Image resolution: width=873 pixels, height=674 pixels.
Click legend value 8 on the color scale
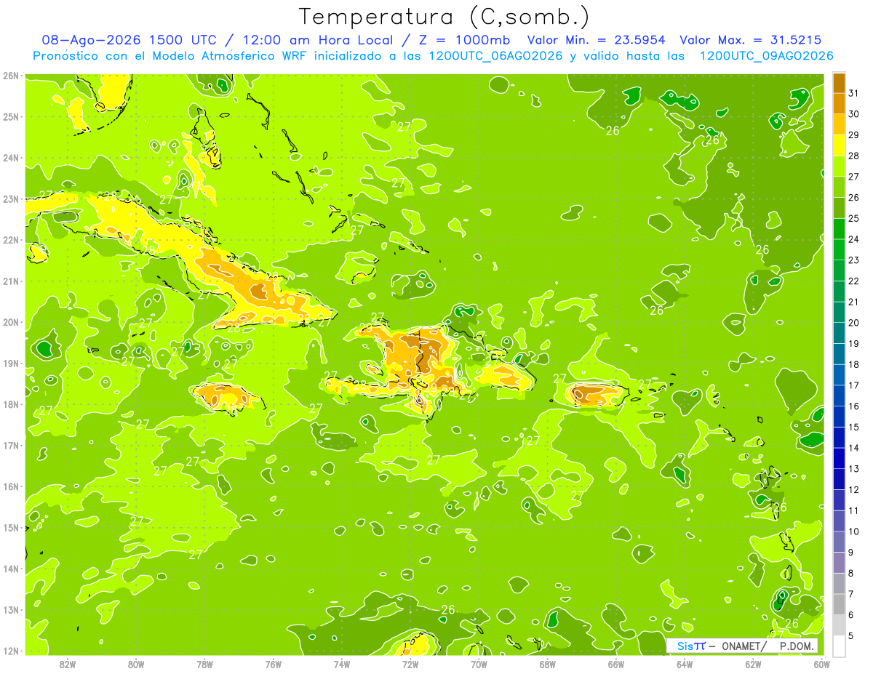tap(850, 573)
